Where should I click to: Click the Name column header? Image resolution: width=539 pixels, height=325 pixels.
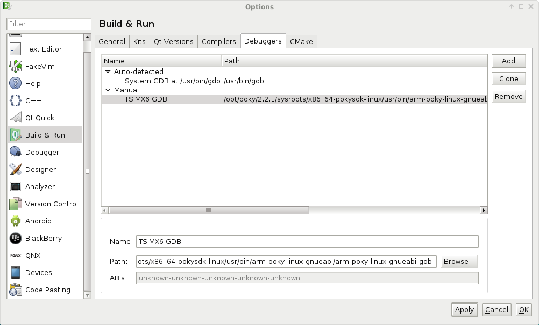pyautogui.click(x=161, y=61)
